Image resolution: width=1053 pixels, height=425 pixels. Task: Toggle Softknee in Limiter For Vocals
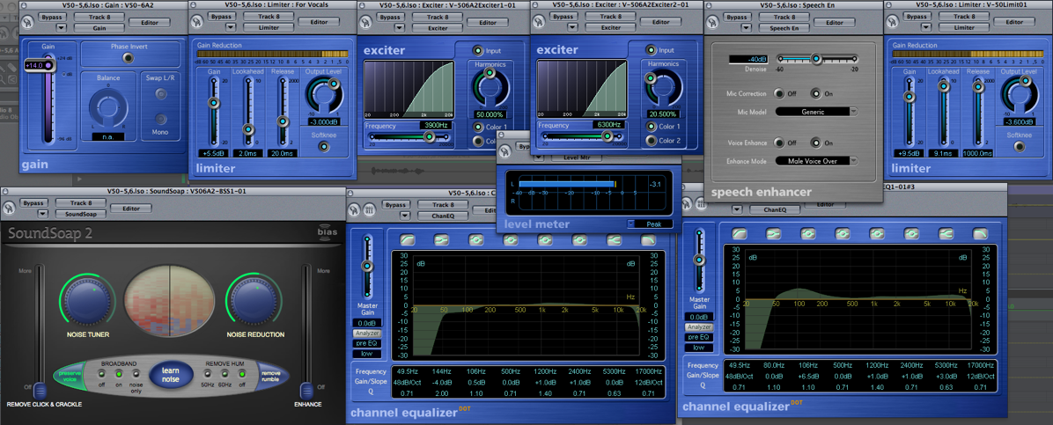(324, 146)
